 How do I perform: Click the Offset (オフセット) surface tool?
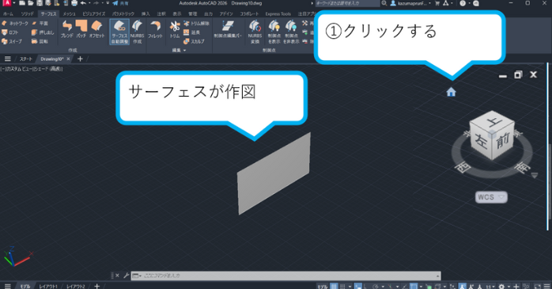[96, 29]
